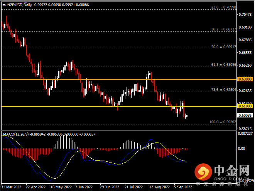This screenshot has height=191, width=255.
Task: Click the current price label 0.60086
Action: point(245,115)
